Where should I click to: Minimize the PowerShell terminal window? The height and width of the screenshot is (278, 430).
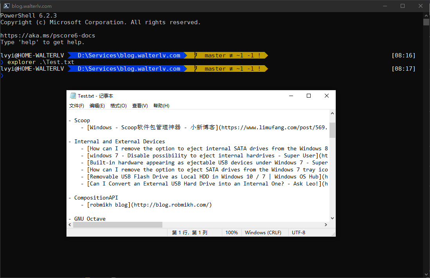pyautogui.click(x=384, y=6)
